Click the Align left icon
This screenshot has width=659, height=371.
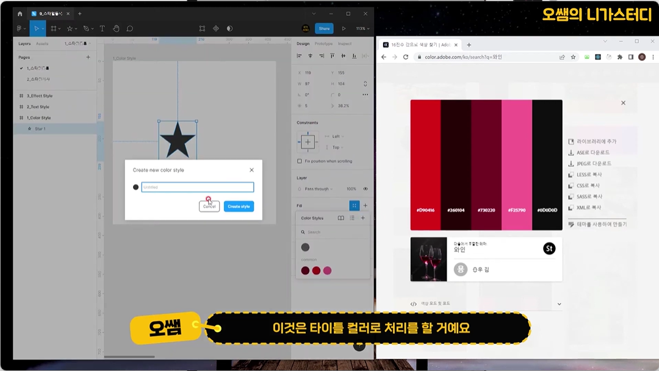[x=299, y=56]
